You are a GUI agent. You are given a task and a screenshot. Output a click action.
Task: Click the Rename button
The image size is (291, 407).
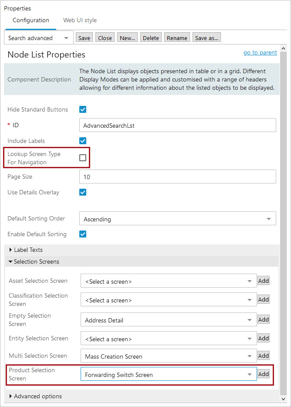click(x=177, y=37)
